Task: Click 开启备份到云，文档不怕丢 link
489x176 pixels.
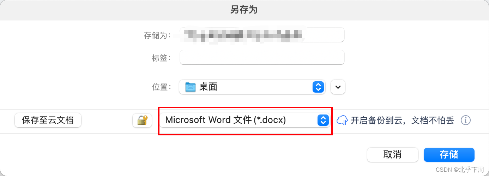Action: pos(402,120)
